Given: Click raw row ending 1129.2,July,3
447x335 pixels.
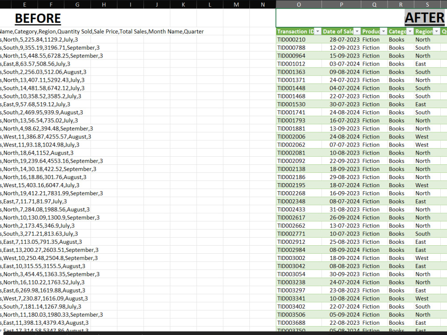Looking at the screenshot, I should [x=39, y=40].
